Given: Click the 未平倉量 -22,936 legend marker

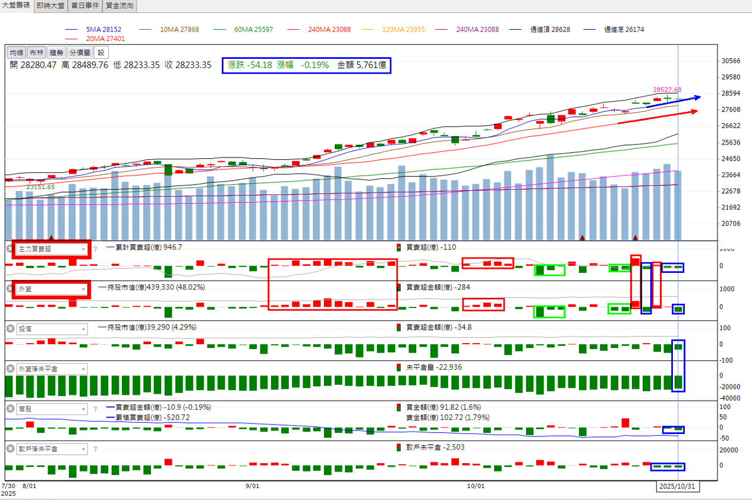Looking at the screenshot, I should click(398, 367).
